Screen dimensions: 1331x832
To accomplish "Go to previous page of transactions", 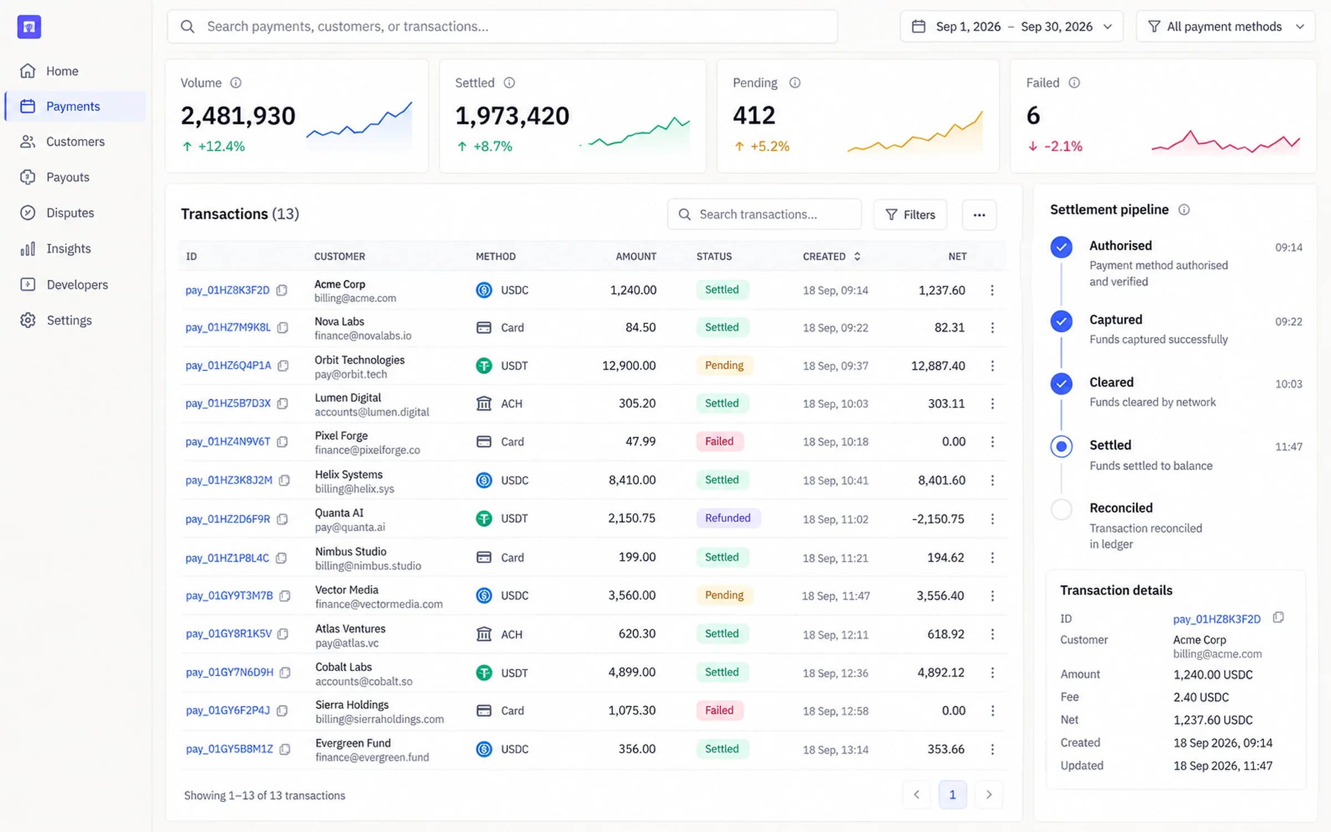I will pos(917,795).
